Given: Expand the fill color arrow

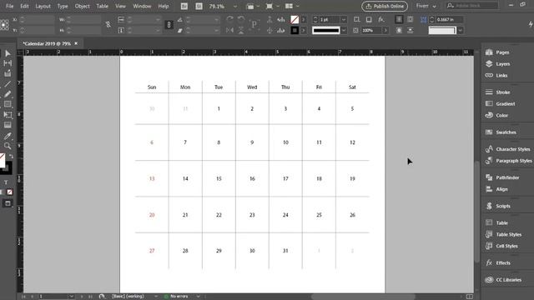Looking at the screenshot, I should click(x=303, y=19).
